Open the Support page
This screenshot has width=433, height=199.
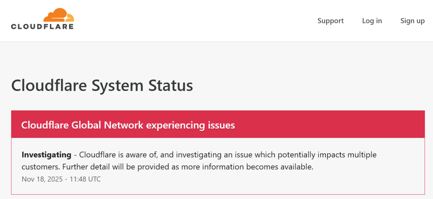(x=331, y=21)
